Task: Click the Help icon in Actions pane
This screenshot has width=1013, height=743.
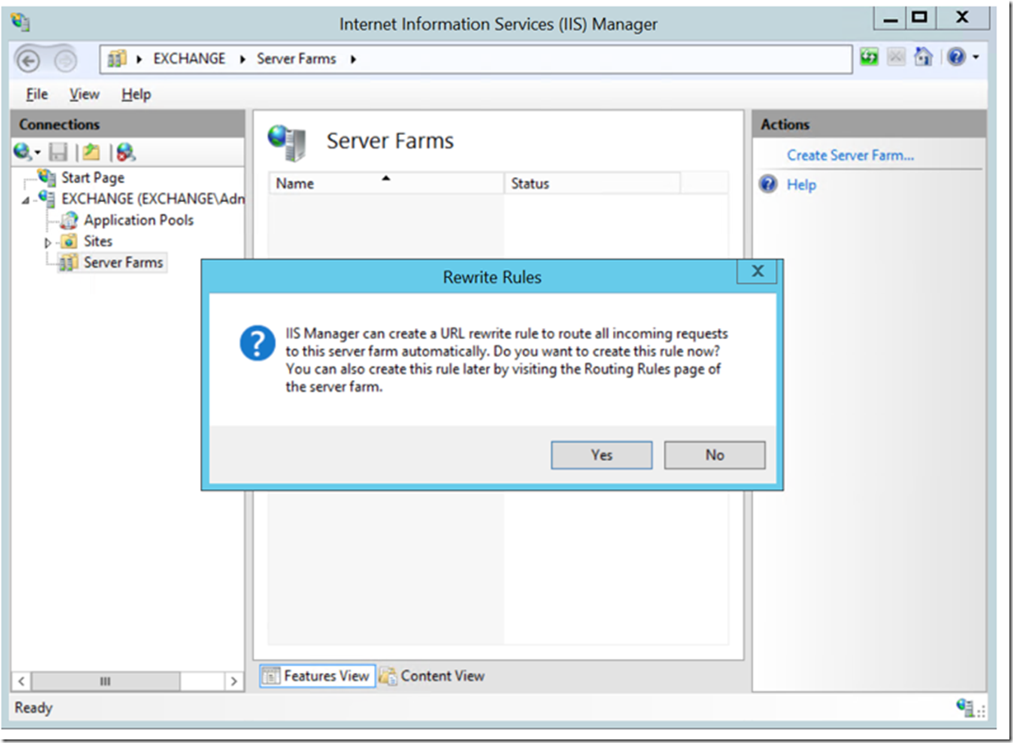Action: pyautogui.click(x=768, y=184)
